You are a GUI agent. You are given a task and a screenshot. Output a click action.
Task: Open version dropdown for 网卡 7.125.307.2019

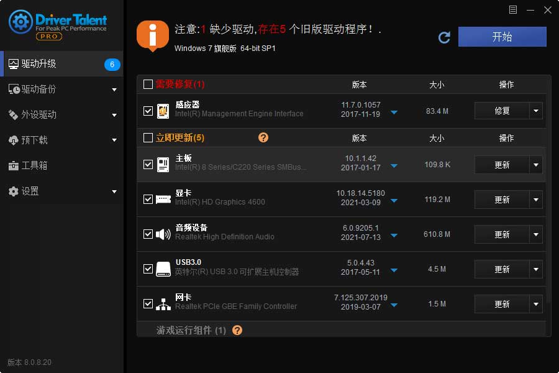coord(394,305)
